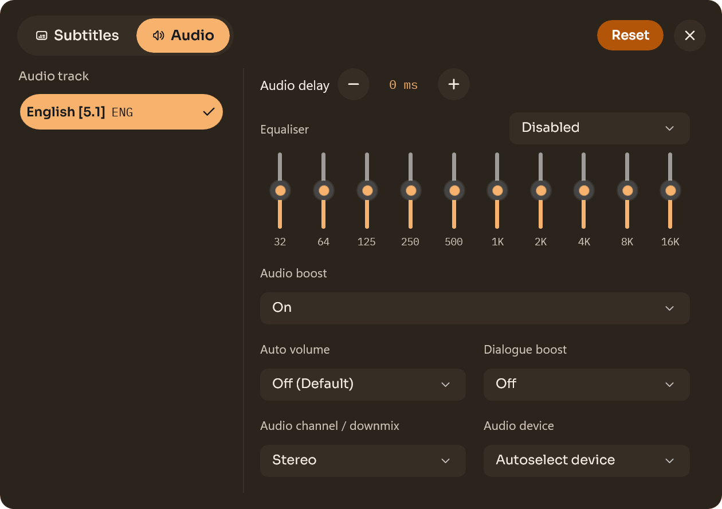Image resolution: width=722 pixels, height=509 pixels.
Task: Open the Dialogue boost dropdown
Action: (x=587, y=385)
